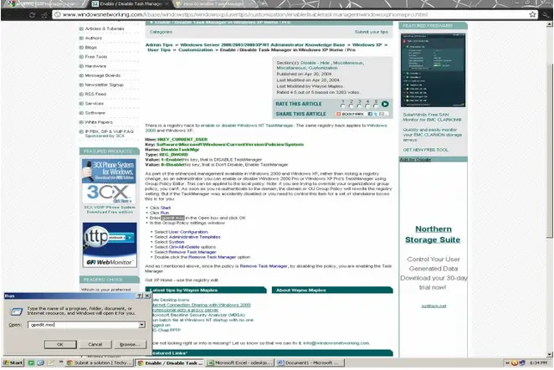Open the White Papers sidebar link
554x370 pixels.
[x=99, y=122]
